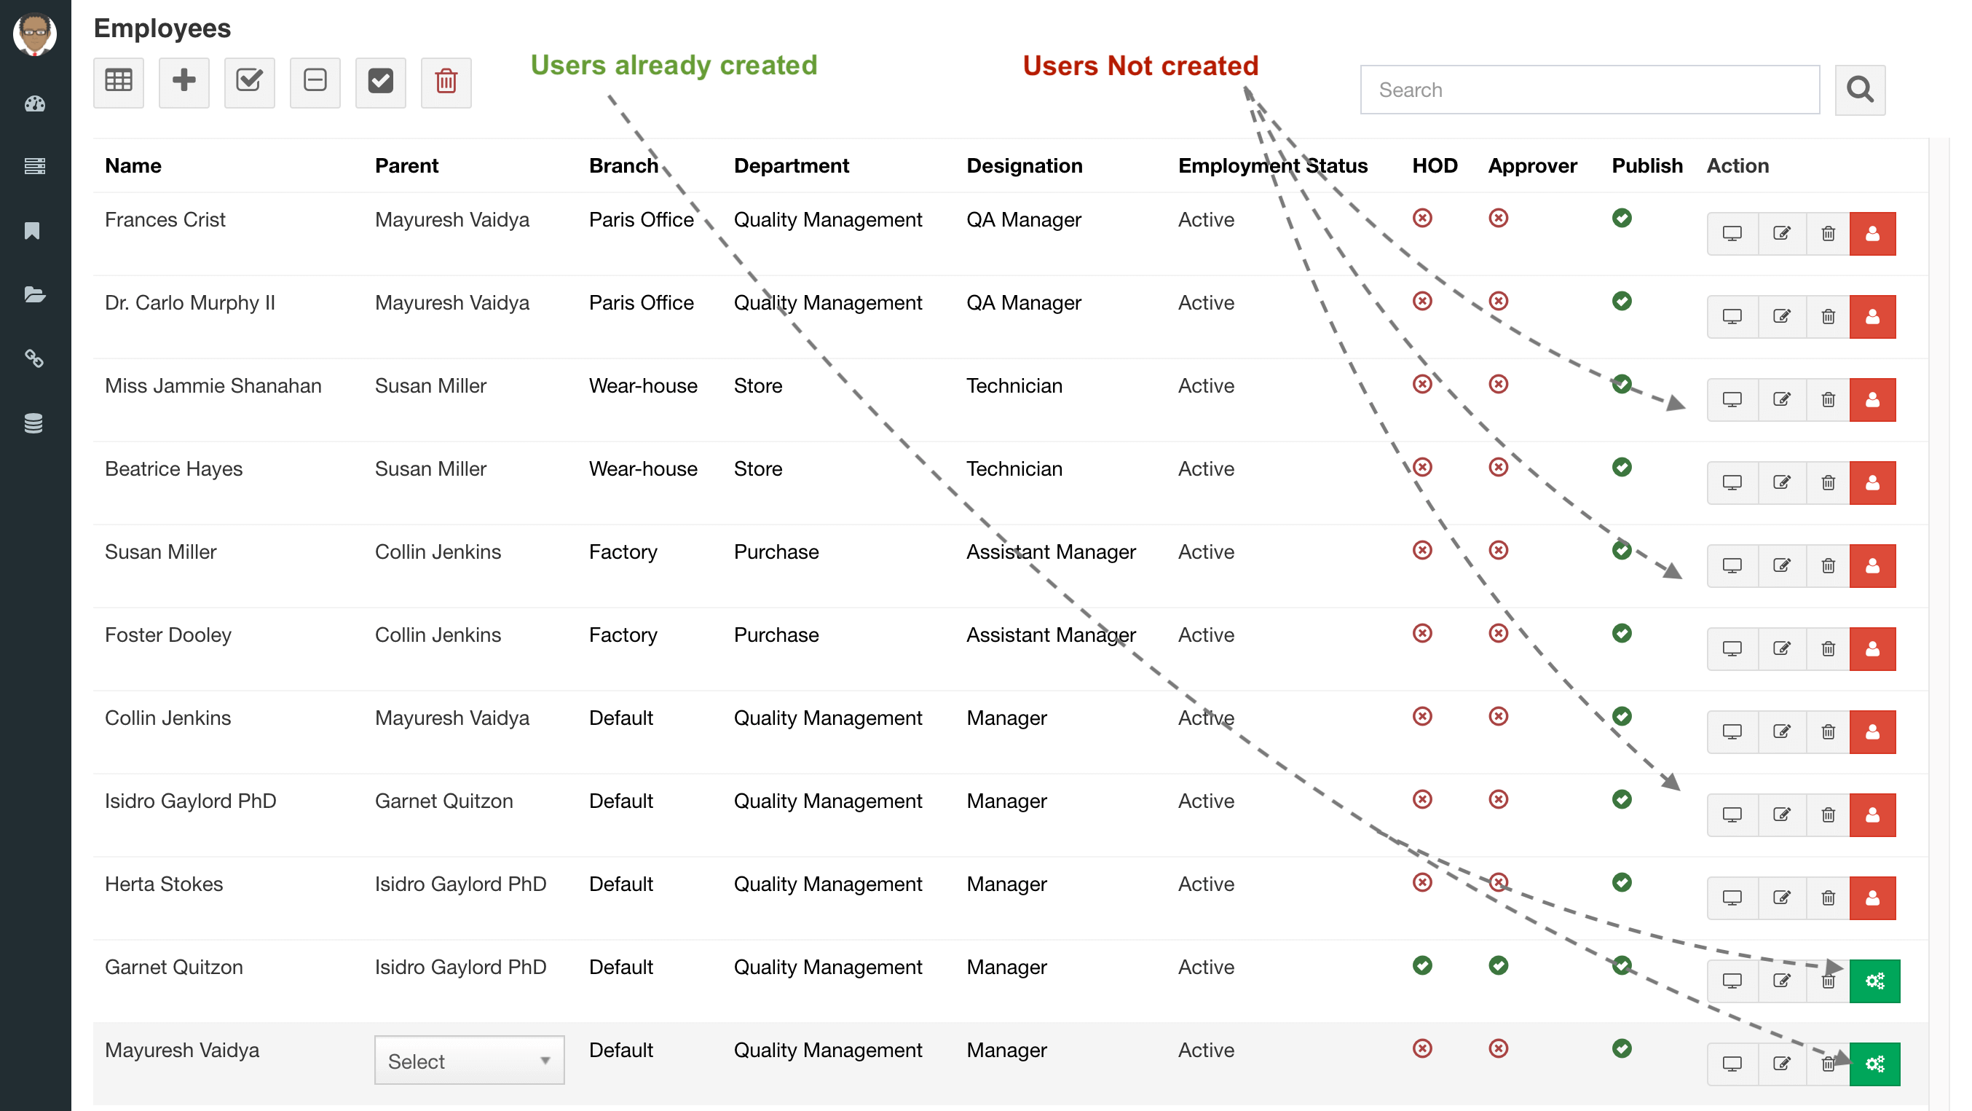Open the Parent Select dropdown
This screenshot has width=1972, height=1111.
(469, 1061)
